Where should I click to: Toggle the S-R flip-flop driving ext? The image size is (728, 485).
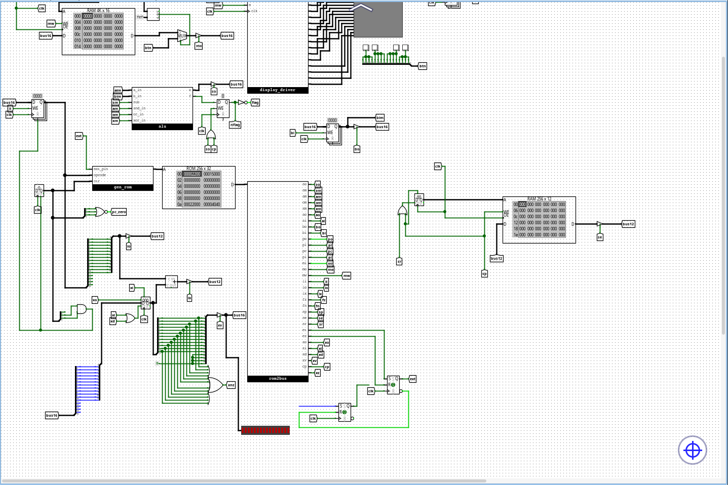click(393, 385)
